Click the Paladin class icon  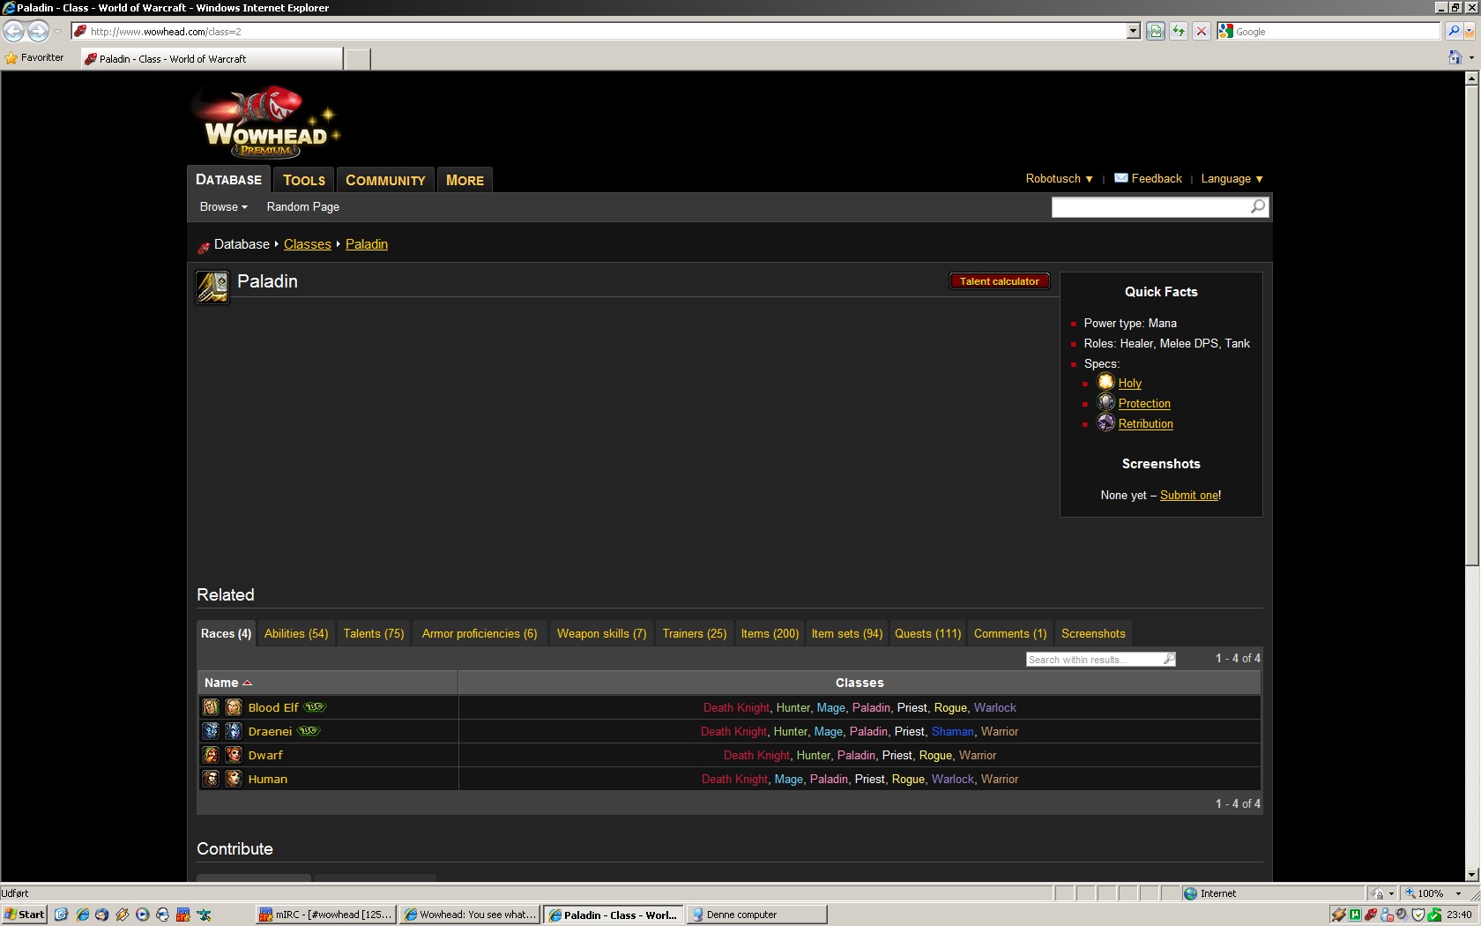[212, 288]
